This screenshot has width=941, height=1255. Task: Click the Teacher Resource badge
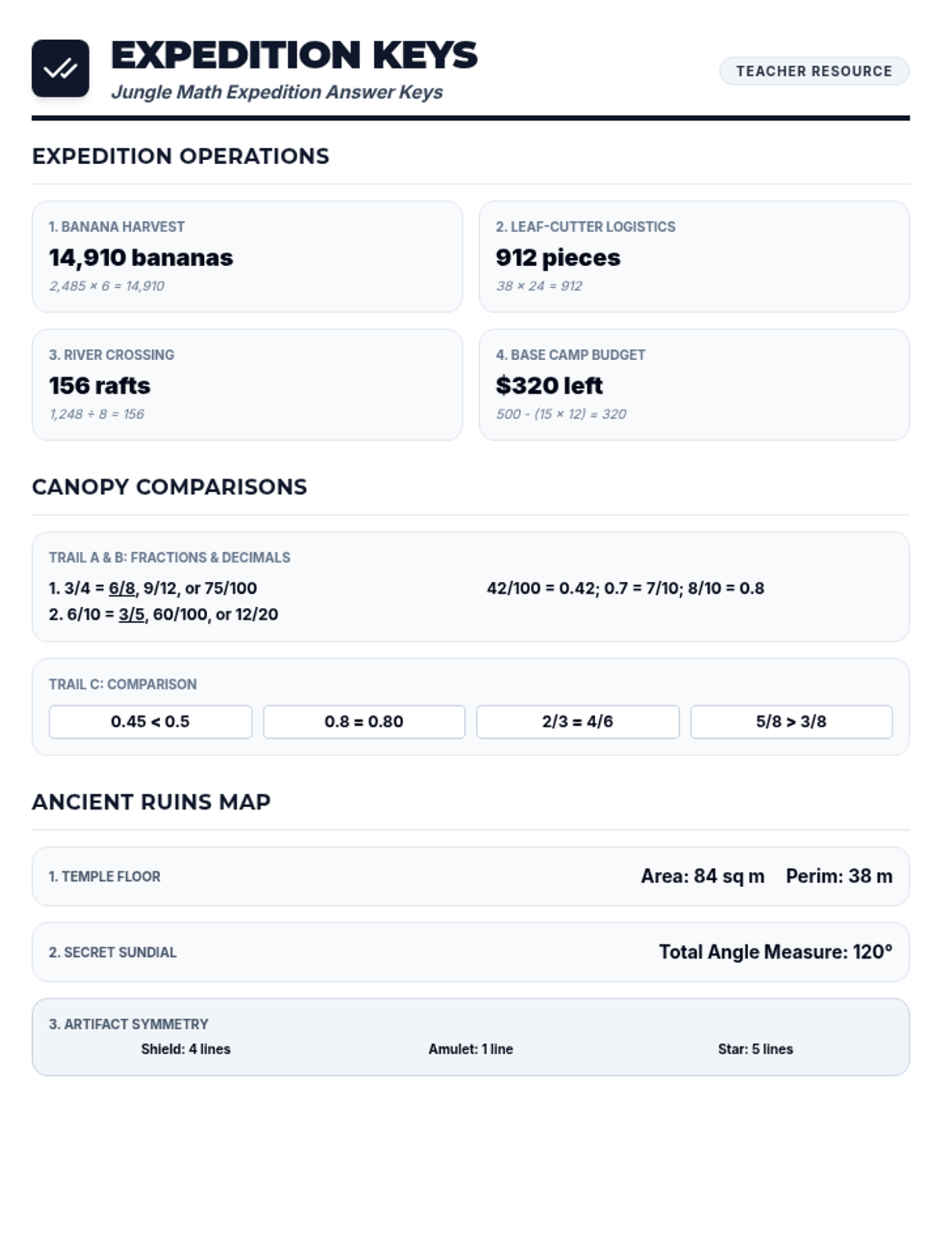(814, 71)
